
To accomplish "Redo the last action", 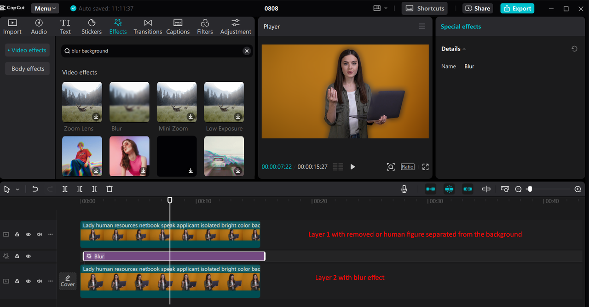I will click(x=50, y=189).
